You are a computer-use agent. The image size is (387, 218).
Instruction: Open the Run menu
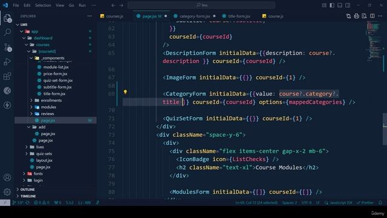(x=82, y=5)
